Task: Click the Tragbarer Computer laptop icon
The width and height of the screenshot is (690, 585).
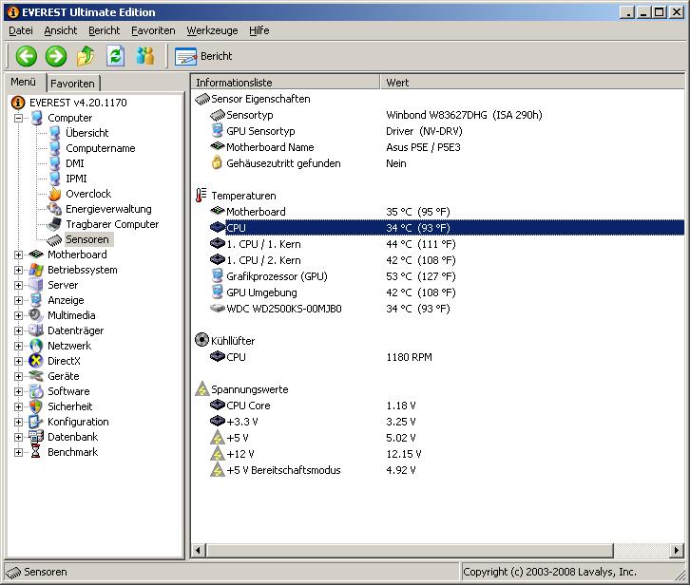Action: click(x=54, y=224)
